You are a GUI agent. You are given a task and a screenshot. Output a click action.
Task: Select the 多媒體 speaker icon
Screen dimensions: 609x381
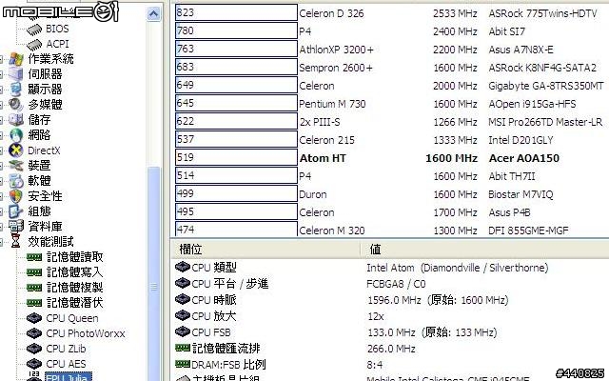(16, 104)
